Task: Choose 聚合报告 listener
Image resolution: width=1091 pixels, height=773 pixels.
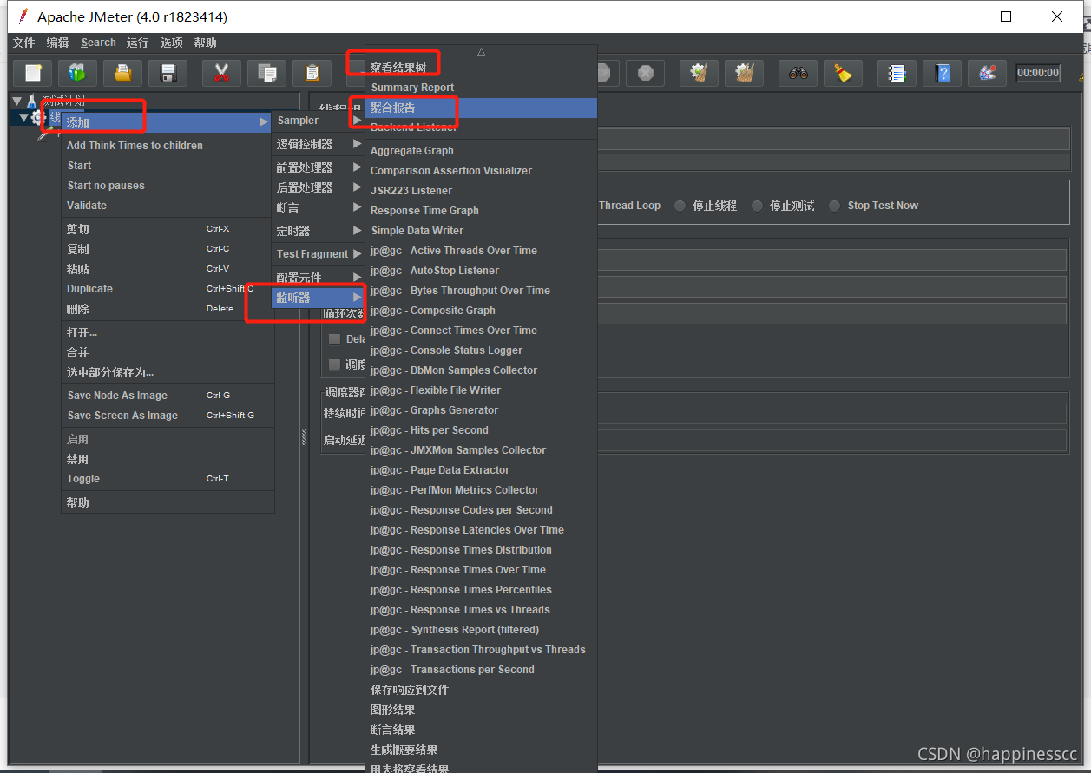Action: pos(482,108)
